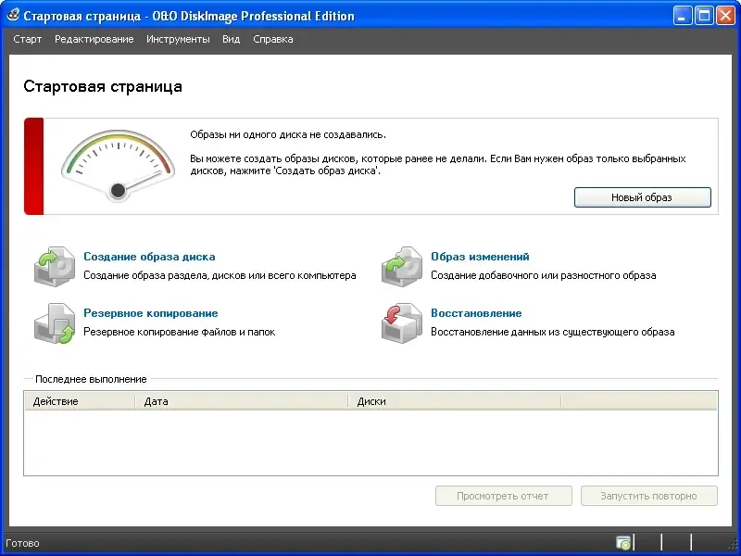Open the Справка menu

click(x=272, y=39)
